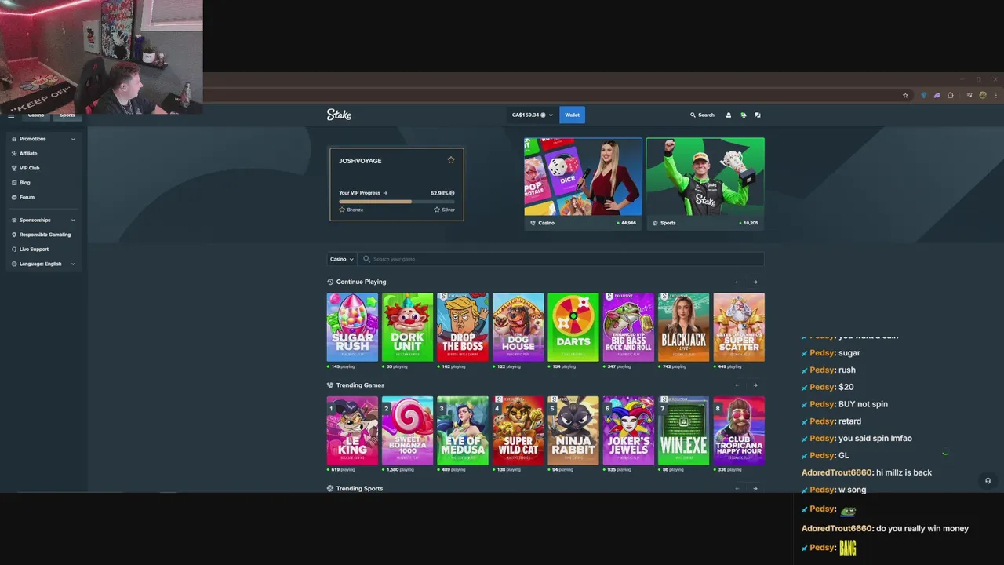Open the Le King game

(x=352, y=431)
